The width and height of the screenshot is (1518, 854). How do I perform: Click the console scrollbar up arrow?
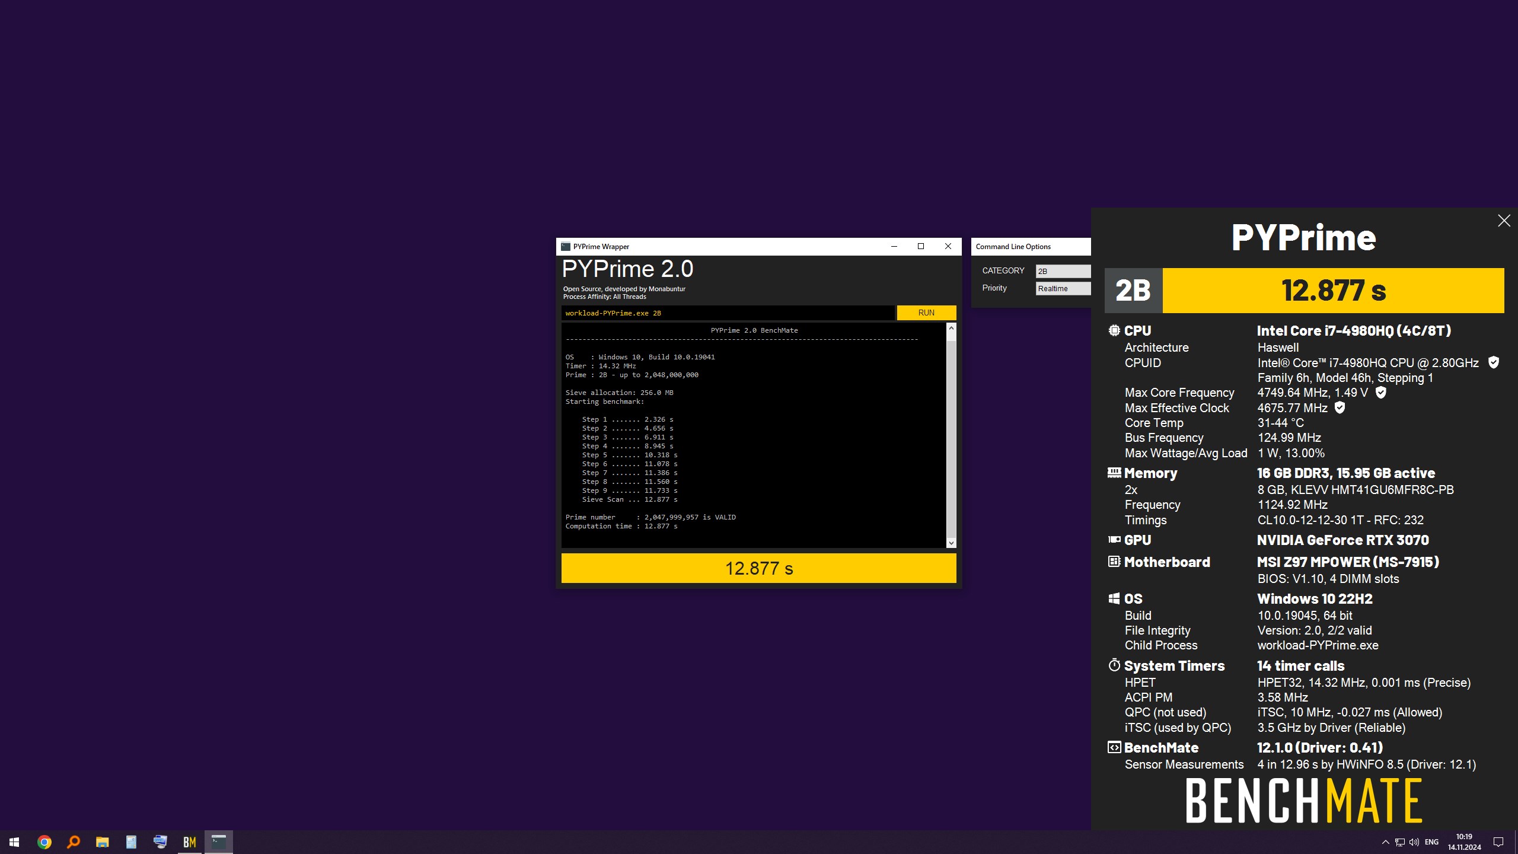point(951,328)
